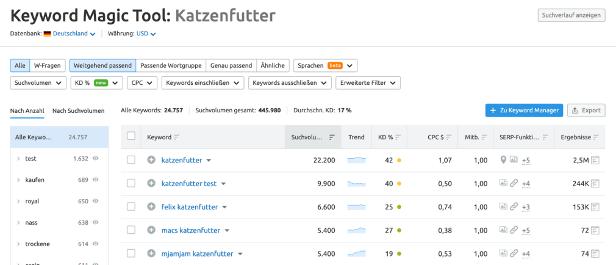Open Erweiterte Filter dropdown
The height and width of the screenshot is (265, 616).
click(x=368, y=83)
